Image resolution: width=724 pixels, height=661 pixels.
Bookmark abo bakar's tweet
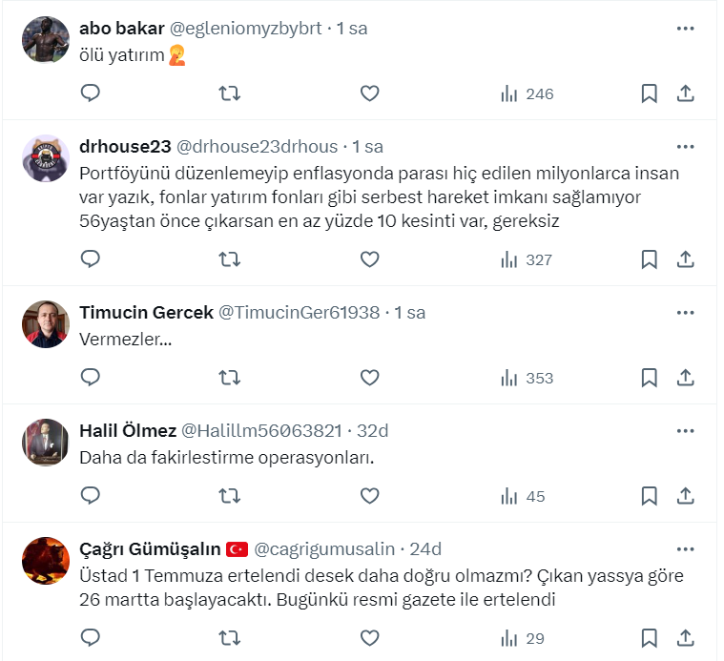[649, 93]
